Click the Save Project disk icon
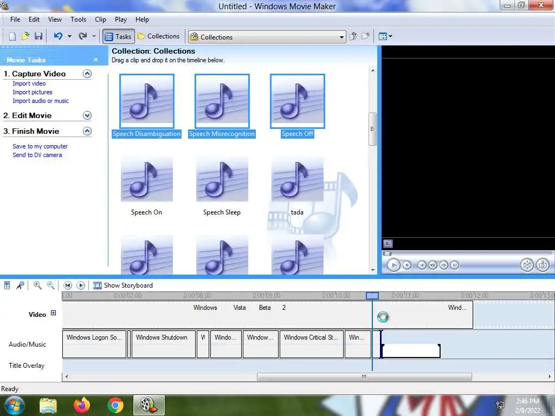This screenshot has width=555, height=416. click(38, 36)
